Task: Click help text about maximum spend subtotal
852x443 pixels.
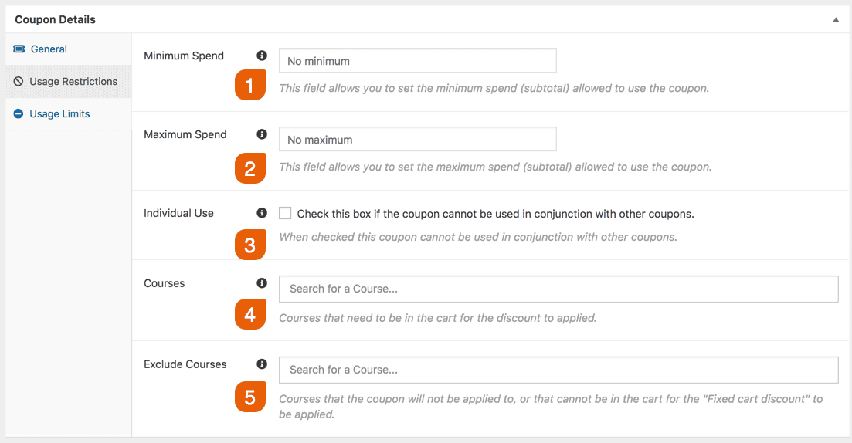Action: (x=496, y=167)
